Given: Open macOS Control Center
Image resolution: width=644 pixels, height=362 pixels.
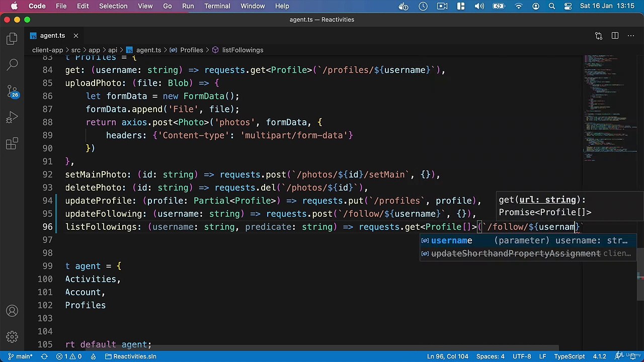Looking at the screenshot, I should point(568,6).
